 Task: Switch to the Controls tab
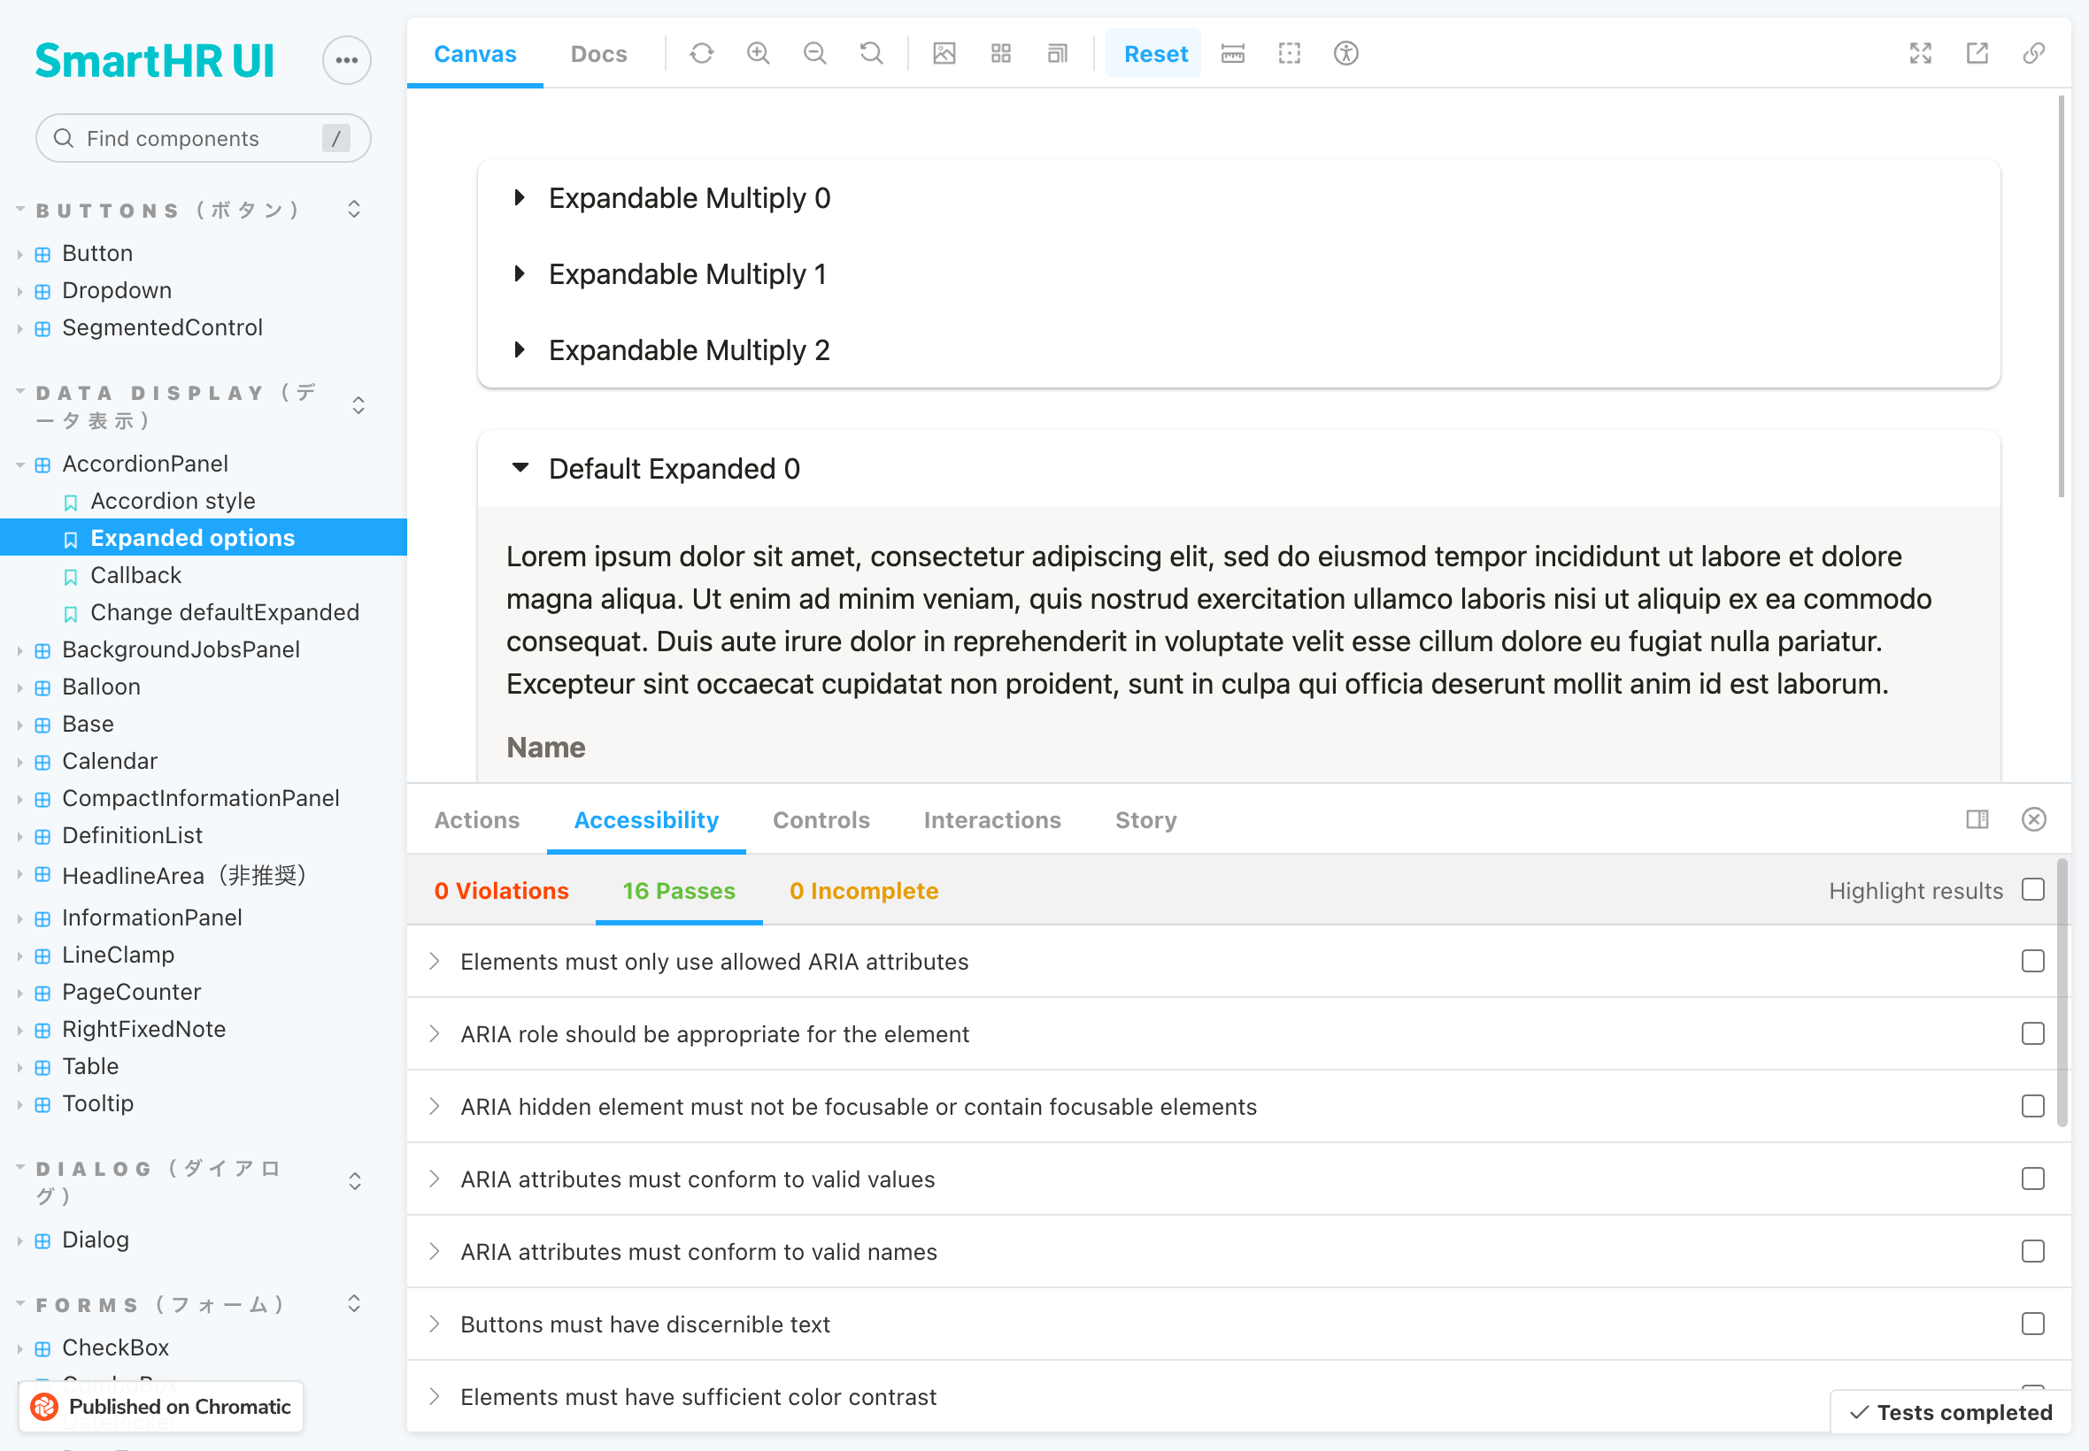[x=822, y=820]
